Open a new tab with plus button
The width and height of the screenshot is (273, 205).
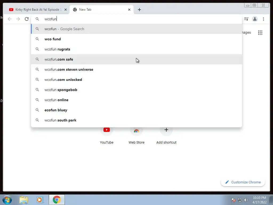point(139,10)
